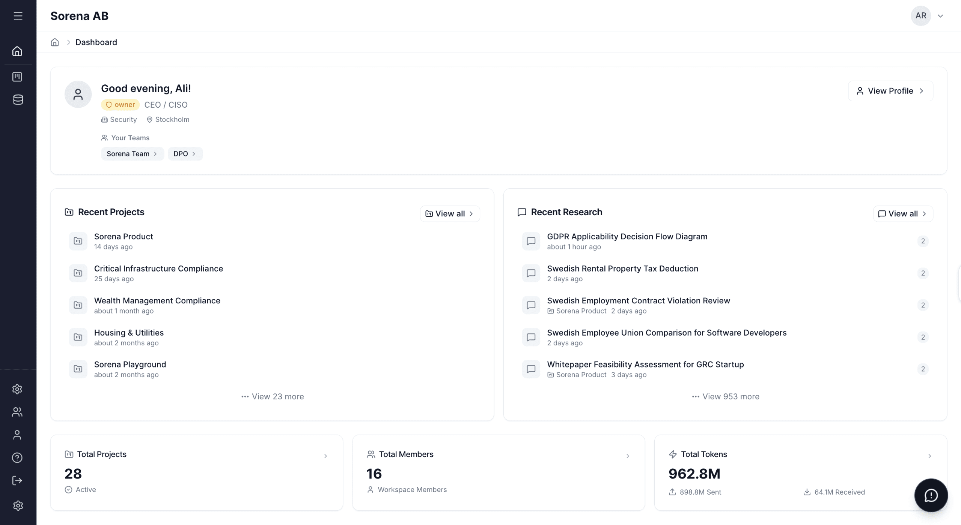Open the floating chat support button
The height and width of the screenshot is (525, 961).
[x=931, y=495]
